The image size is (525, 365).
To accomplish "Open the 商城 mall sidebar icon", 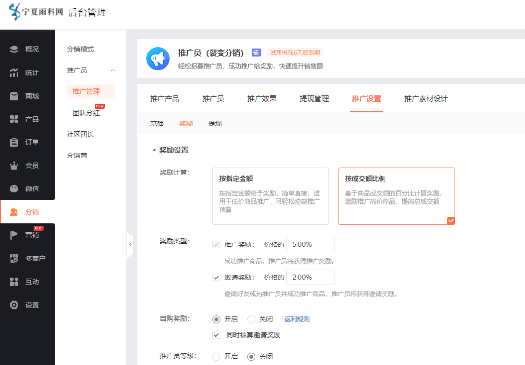I will 14,96.
